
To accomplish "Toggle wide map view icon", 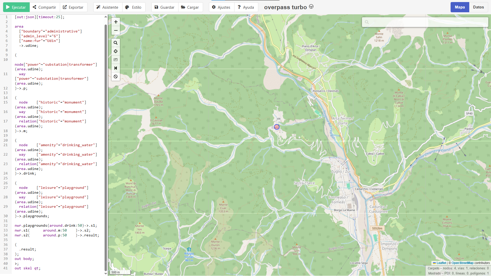I will pos(116,68).
